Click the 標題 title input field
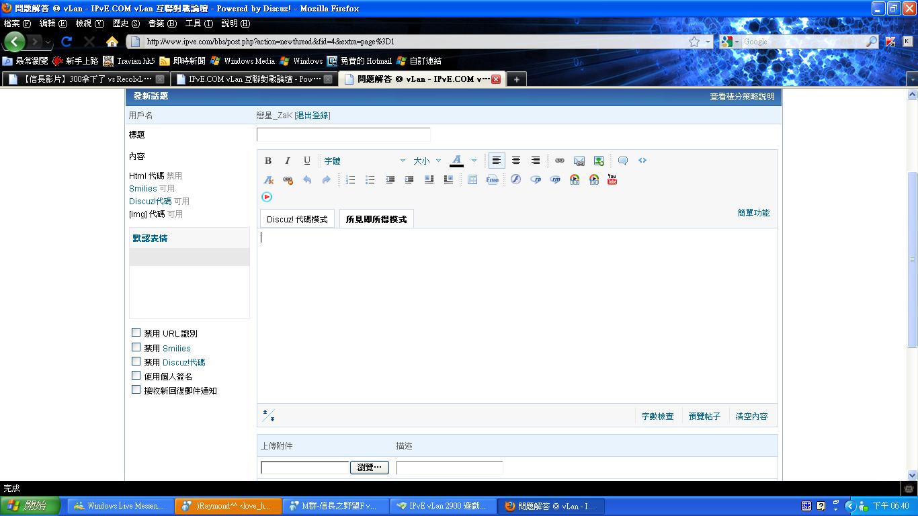 (x=343, y=134)
